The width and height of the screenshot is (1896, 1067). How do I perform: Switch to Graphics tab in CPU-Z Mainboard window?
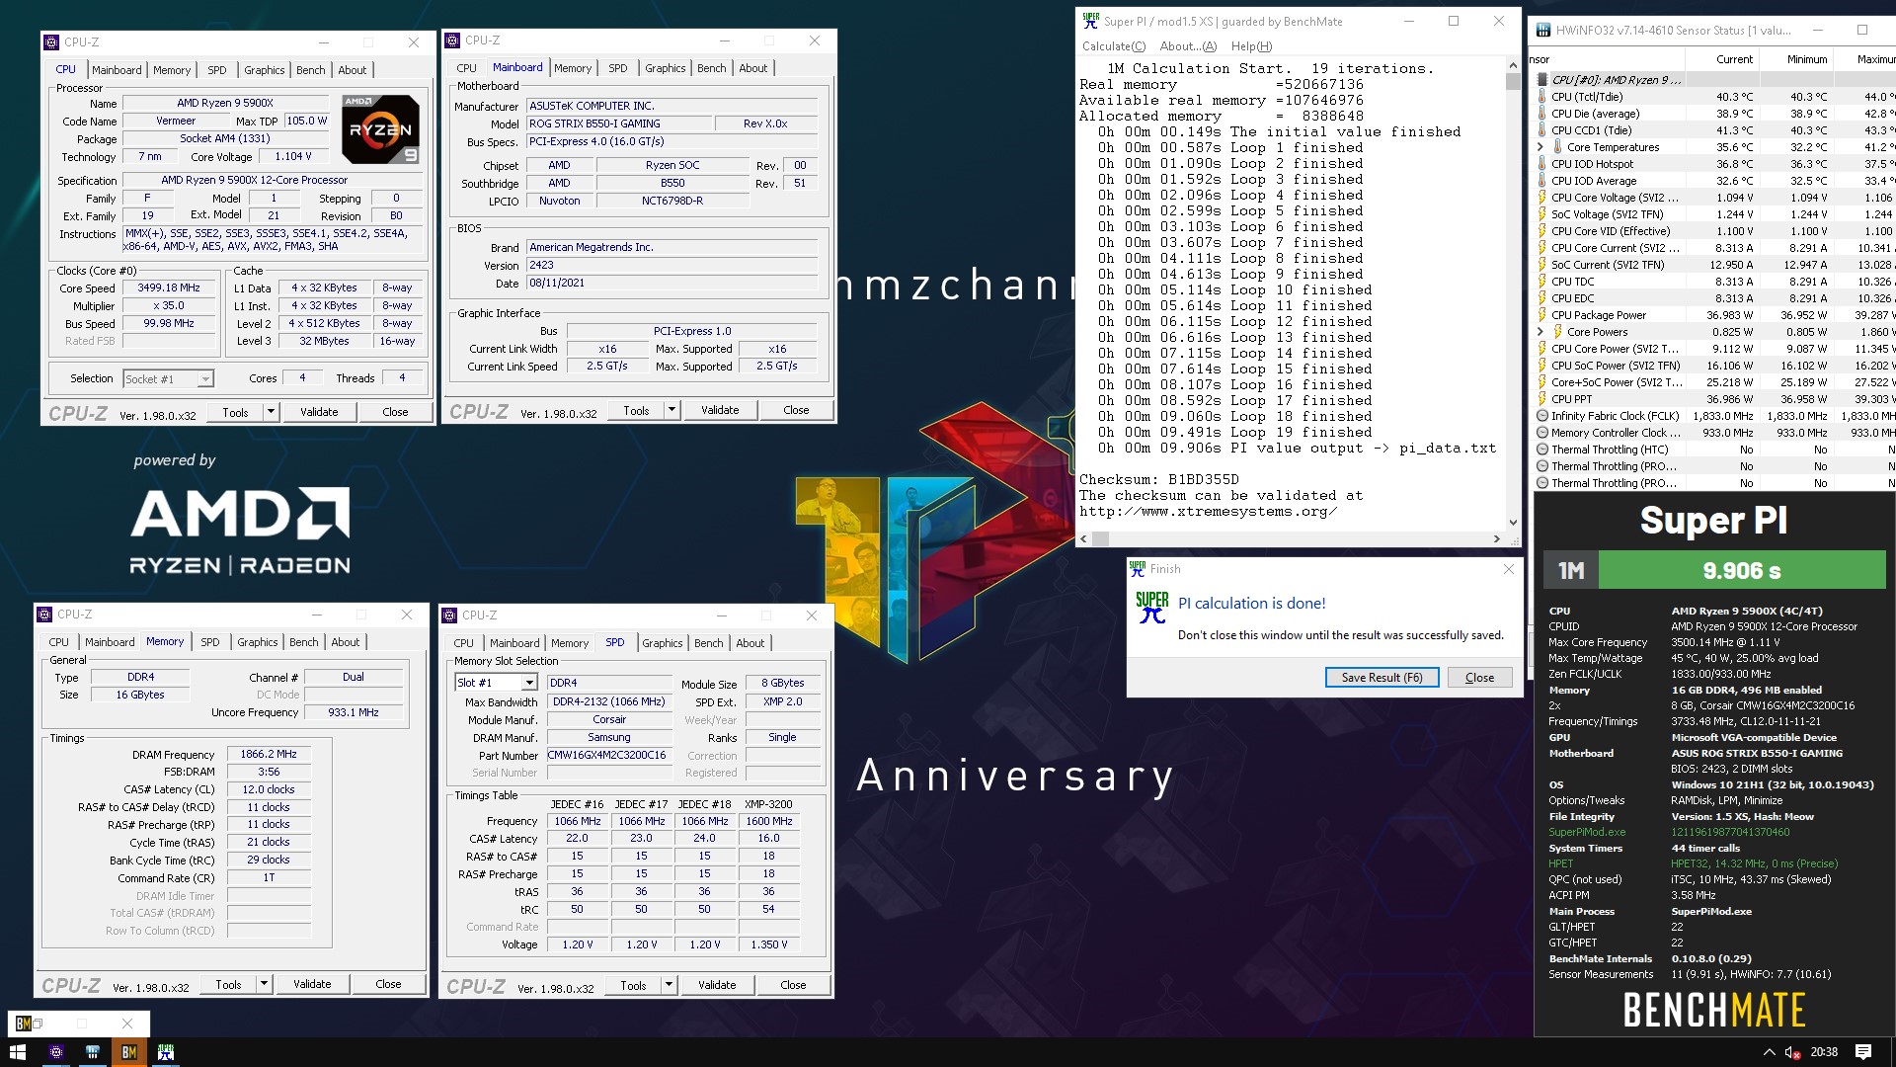pyautogui.click(x=665, y=68)
